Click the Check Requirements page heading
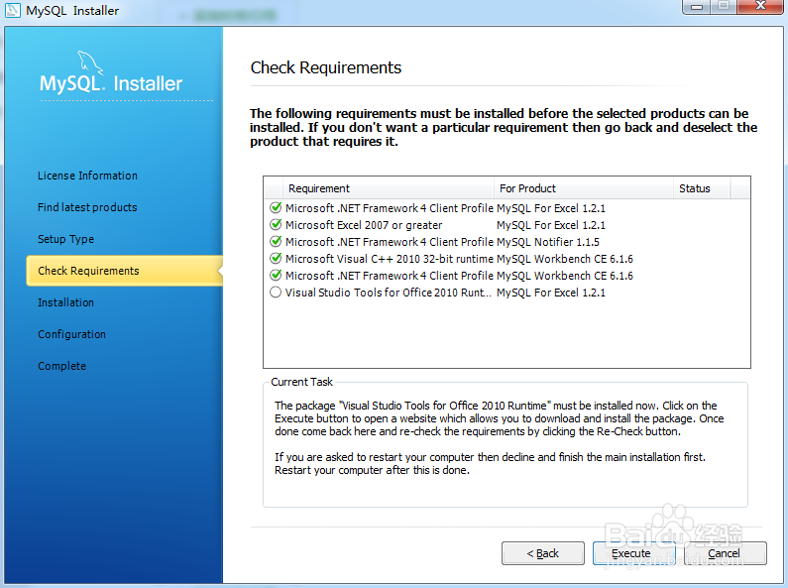 [326, 67]
